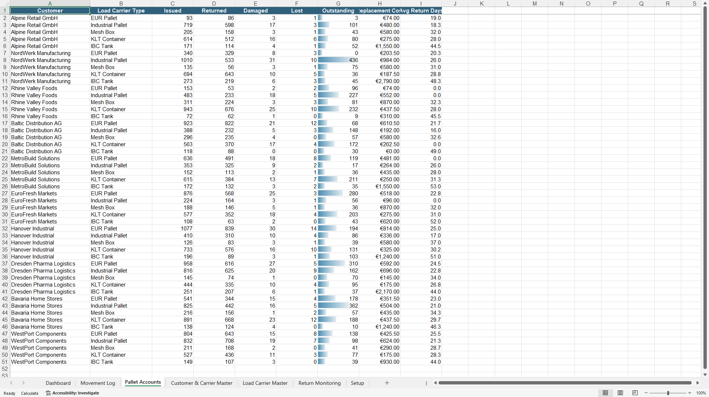The width and height of the screenshot is (709, 397).
Task: Click the zoom slider handle
Action: 668,393
